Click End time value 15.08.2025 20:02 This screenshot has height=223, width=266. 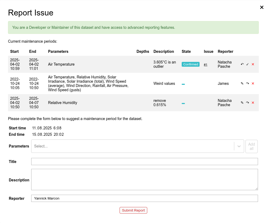tap(48, 134)
